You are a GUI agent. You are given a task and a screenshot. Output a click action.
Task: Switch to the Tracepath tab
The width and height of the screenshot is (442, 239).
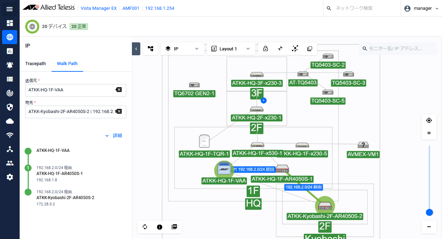(x=35, y=63)
